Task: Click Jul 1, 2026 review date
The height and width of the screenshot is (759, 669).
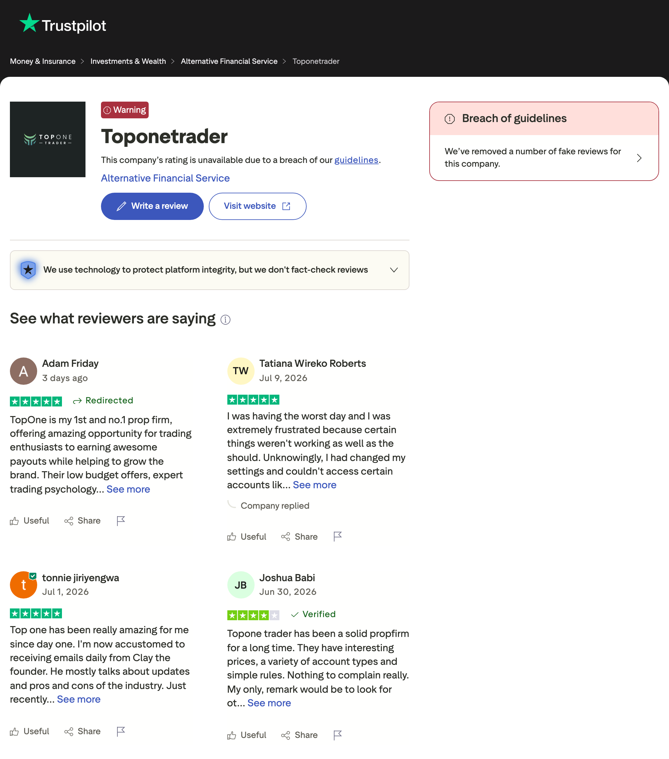Action: pyautogui.click(x=65, y=592)
